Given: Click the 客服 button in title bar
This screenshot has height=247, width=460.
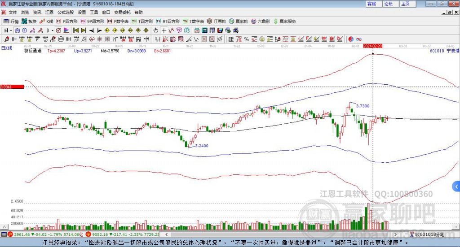Looking at the screenshot, I should click(373, 4).
